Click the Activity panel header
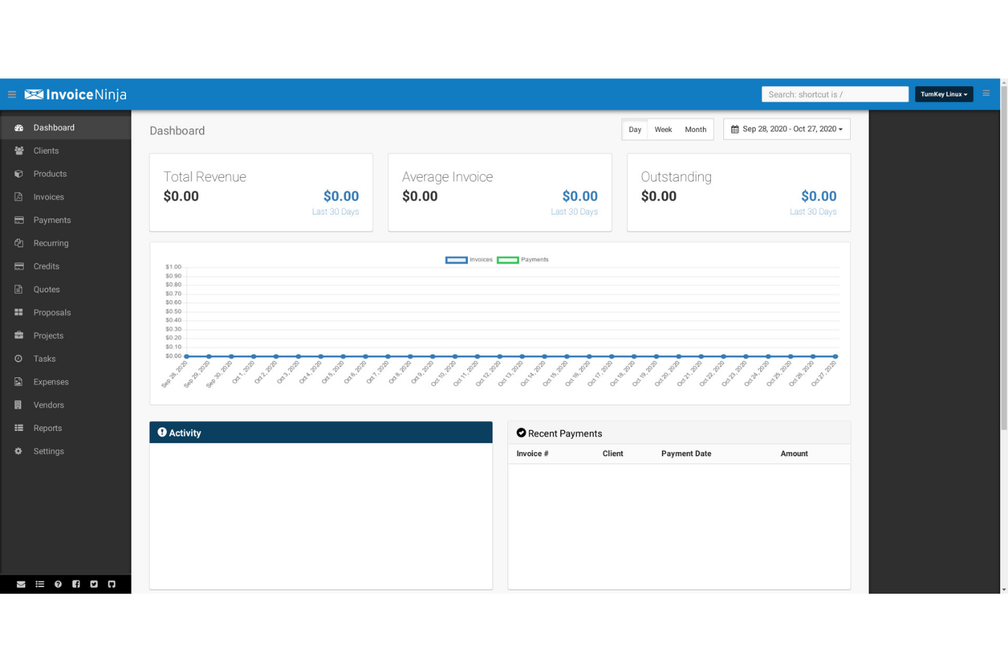The image size is (1008, 672). point(321,432)
